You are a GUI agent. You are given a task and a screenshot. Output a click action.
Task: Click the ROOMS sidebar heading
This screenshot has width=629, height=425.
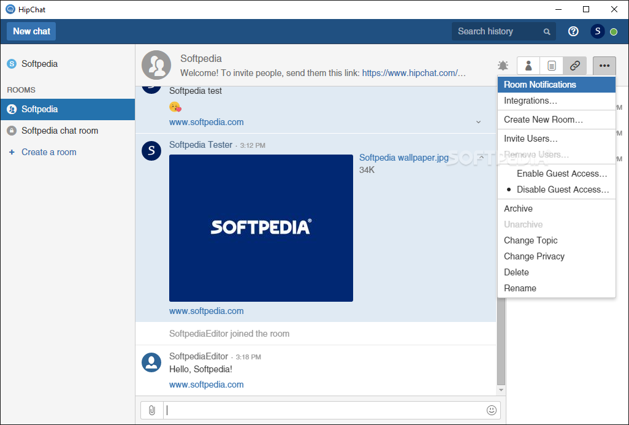pyautogui.click(x=21, y=90)
